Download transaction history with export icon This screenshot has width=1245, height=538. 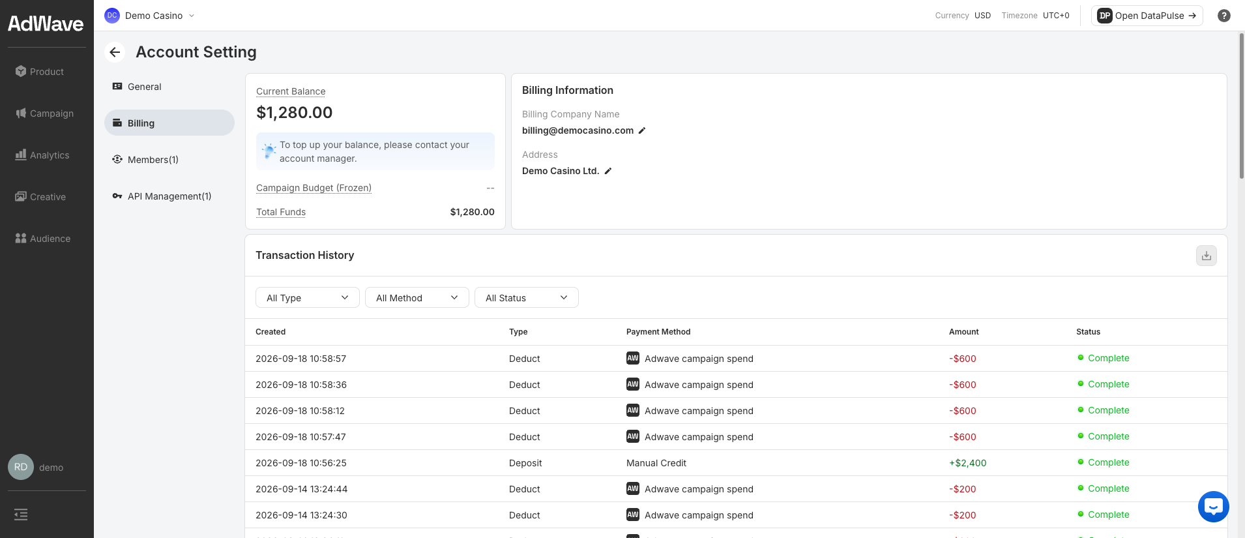click(x=1207, y=256)
